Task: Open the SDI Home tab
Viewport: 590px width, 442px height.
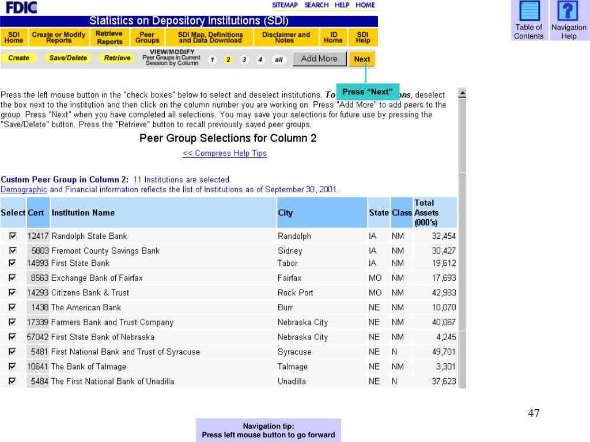Action: (x=14, y=37)
